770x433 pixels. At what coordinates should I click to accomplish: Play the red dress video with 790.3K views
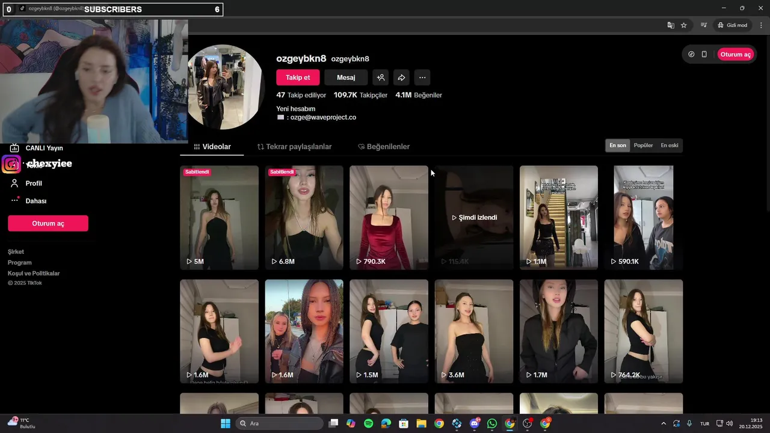389,217
